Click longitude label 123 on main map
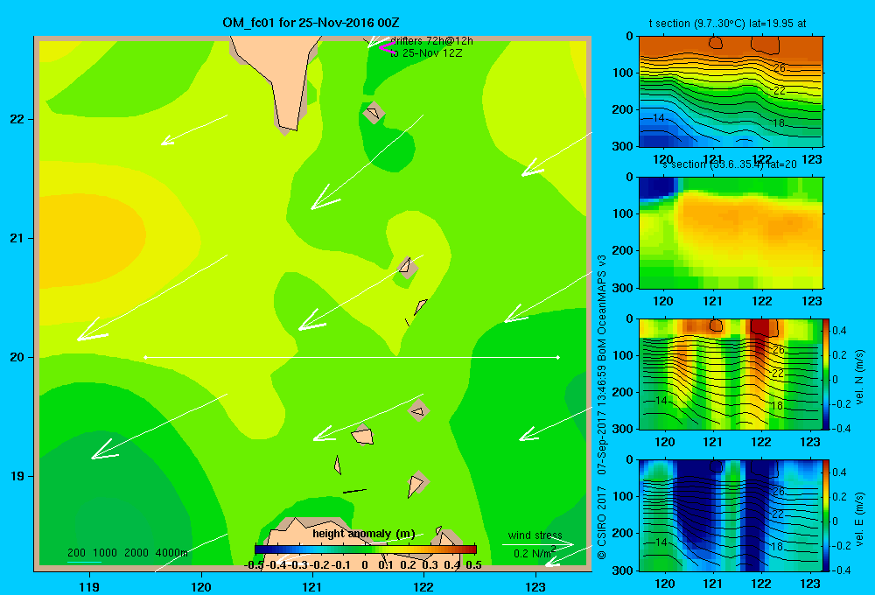This screenshot has width=875, height=595. [x=535, y=587]
